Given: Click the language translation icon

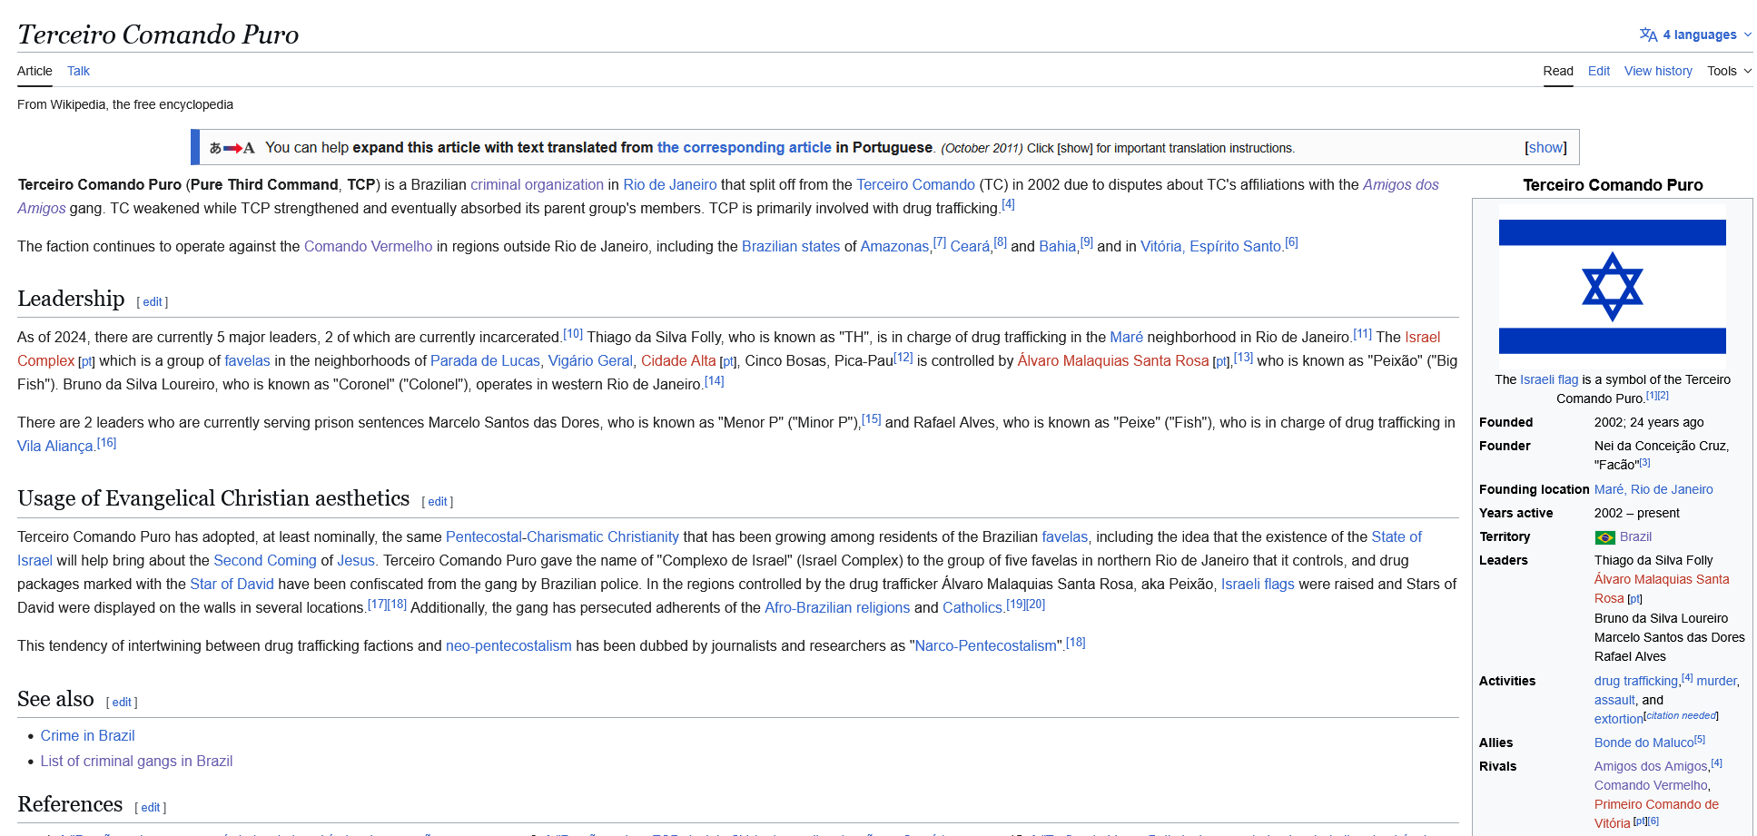Looking at the screenshot, I should 1648,34.
